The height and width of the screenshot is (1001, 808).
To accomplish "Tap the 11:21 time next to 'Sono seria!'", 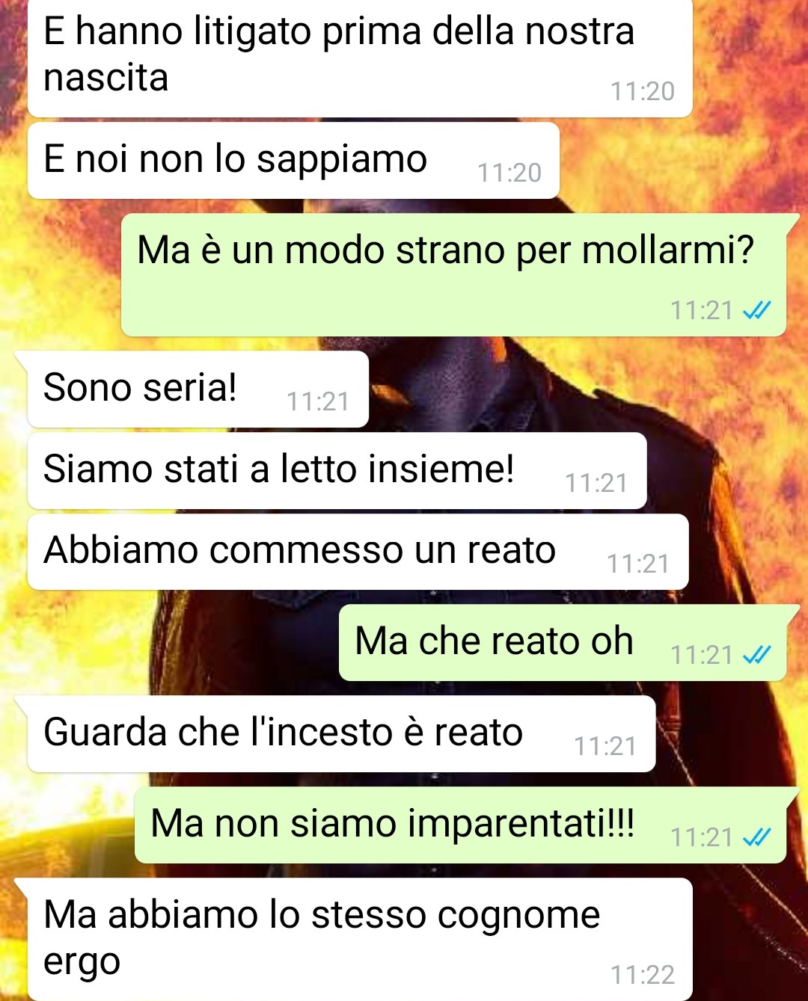I will coord(318,402).
